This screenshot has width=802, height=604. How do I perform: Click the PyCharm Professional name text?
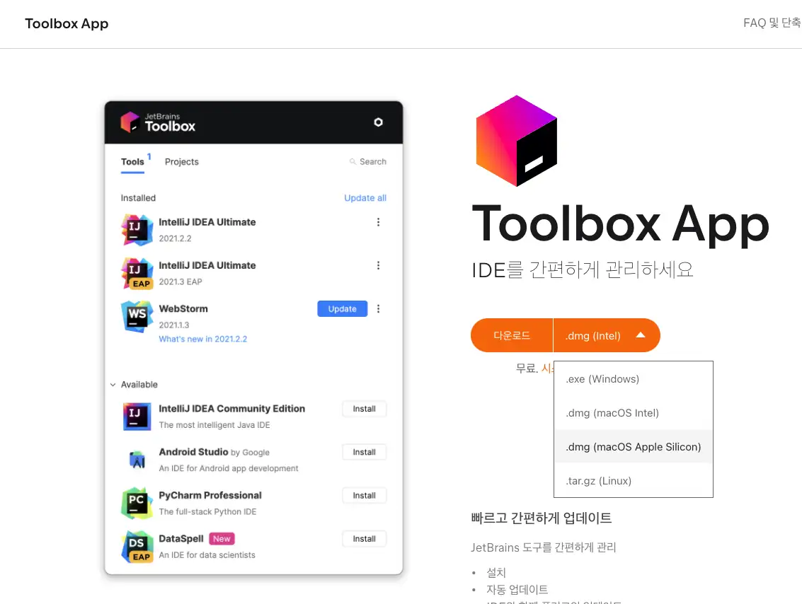click(210, 495)
